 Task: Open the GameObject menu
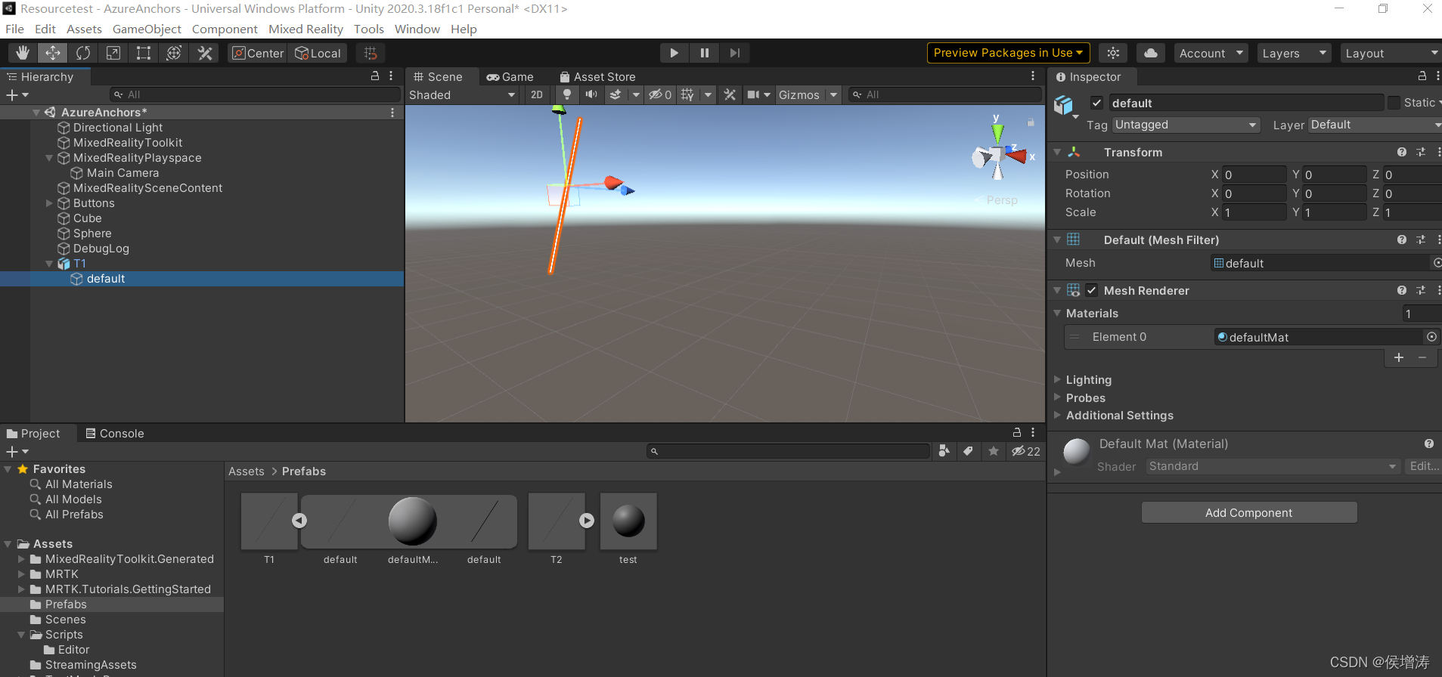point(147,29)
